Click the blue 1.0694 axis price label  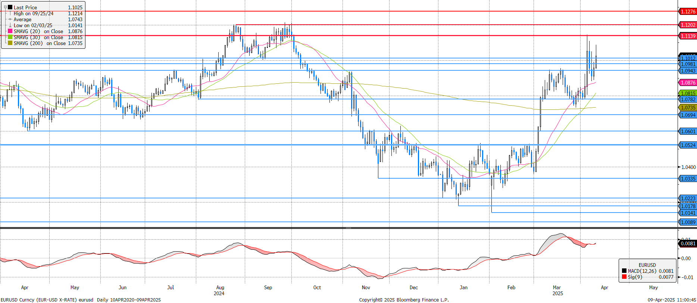click(x=688, y=115)
